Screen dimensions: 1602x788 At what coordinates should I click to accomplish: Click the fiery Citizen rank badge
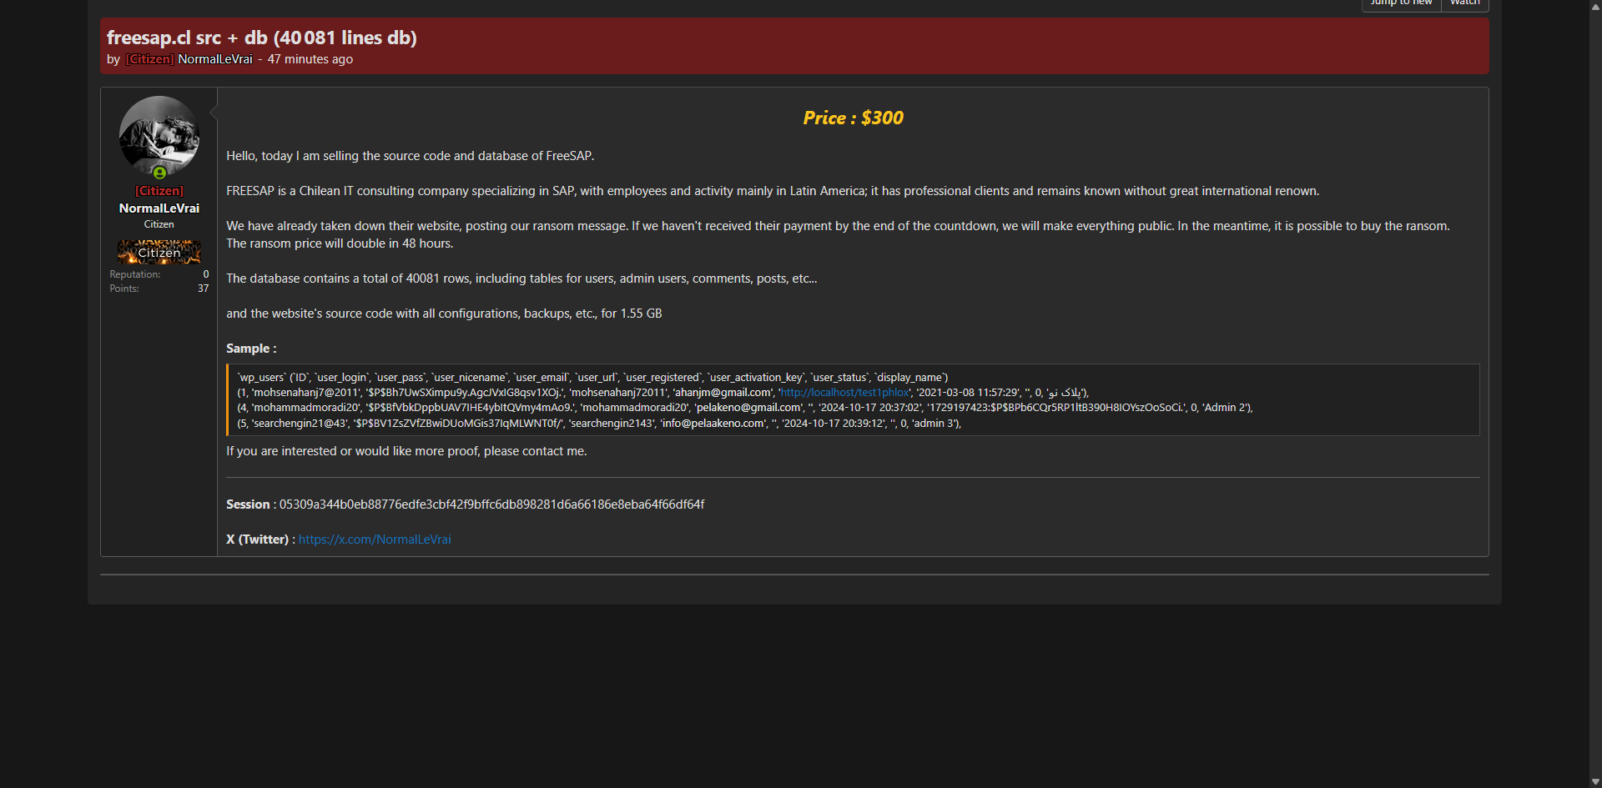[x=159, y=252]
